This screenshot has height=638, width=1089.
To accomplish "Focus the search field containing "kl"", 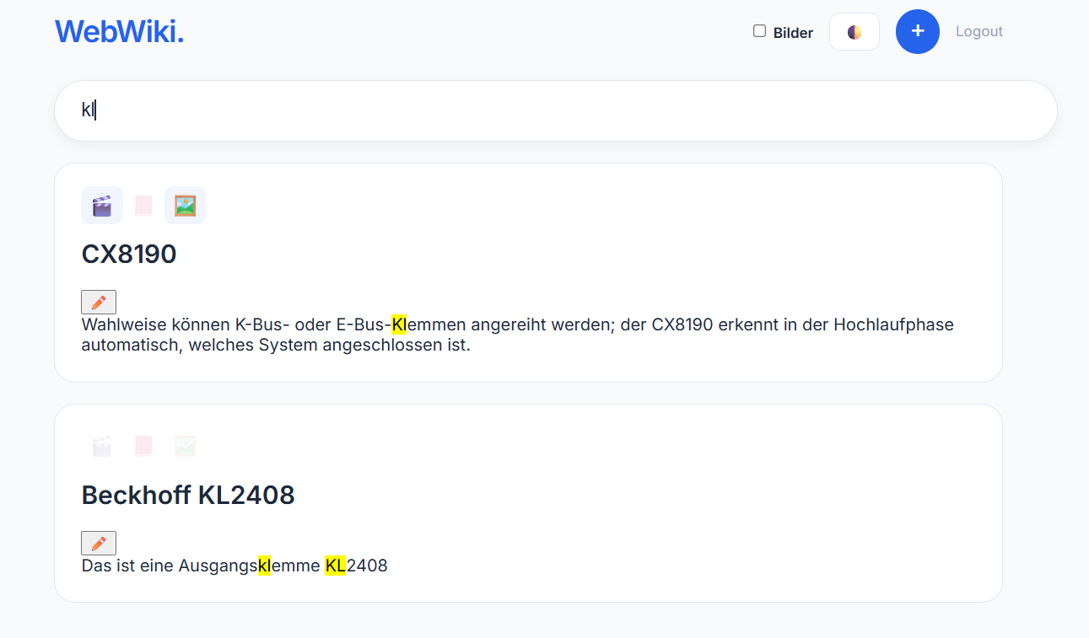I will click(556, 110).
